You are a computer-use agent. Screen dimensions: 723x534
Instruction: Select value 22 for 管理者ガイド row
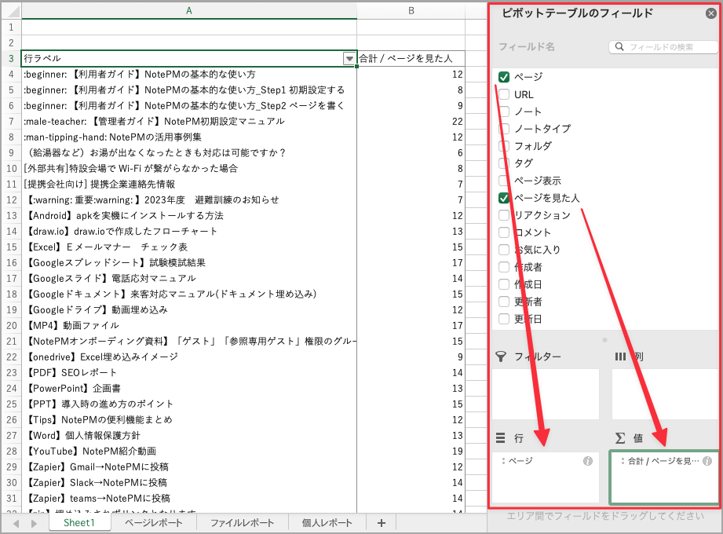411,122
